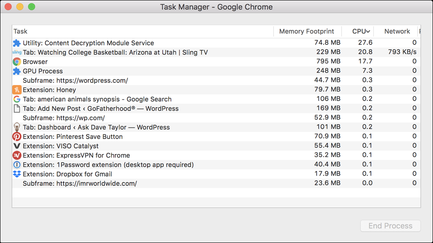433x243 pixels.
Task: Click the 27.6 CPU value
Action: [x=365, y=42]
